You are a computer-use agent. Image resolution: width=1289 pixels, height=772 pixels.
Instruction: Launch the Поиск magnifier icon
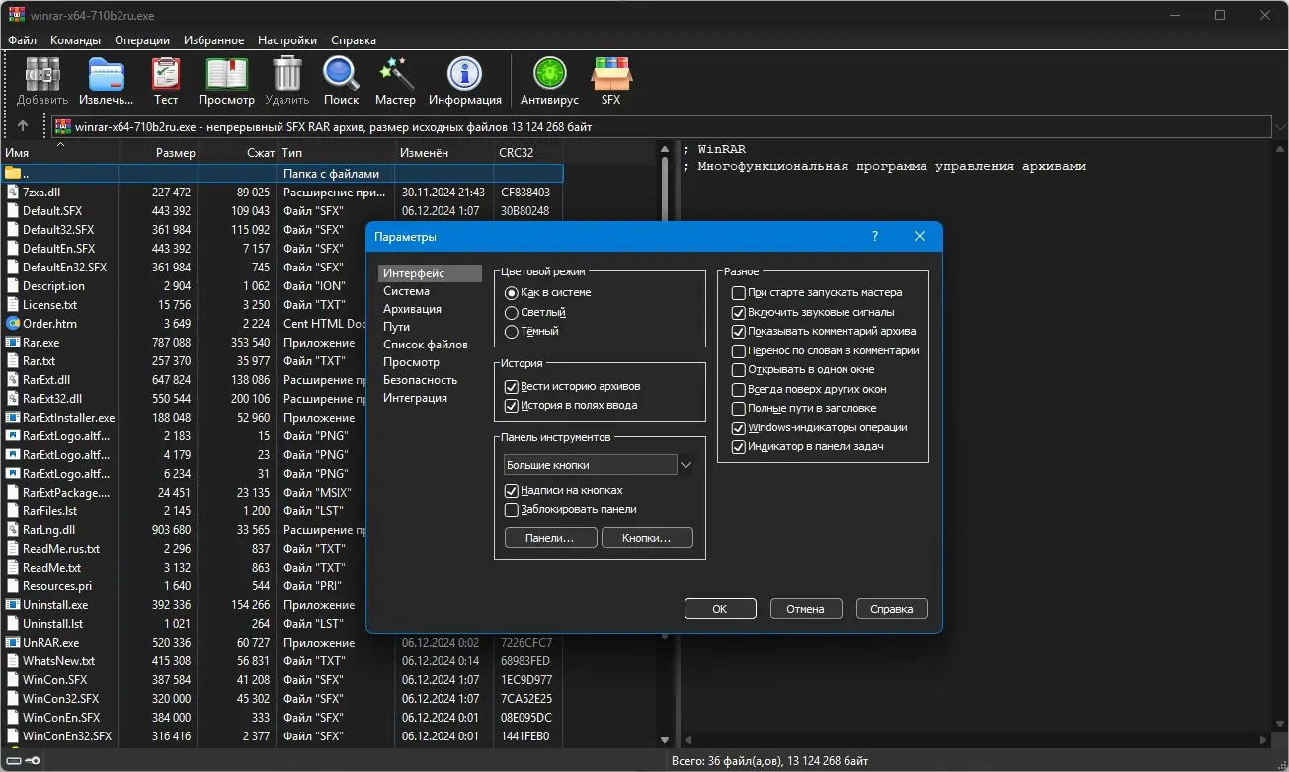pyautogui.click(x=341, y=76)
